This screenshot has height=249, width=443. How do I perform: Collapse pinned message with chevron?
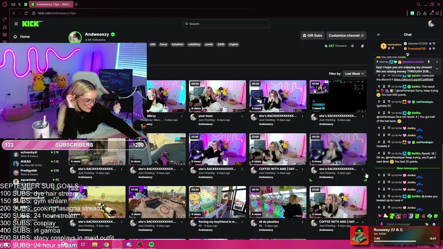click(x=437, y=68)
